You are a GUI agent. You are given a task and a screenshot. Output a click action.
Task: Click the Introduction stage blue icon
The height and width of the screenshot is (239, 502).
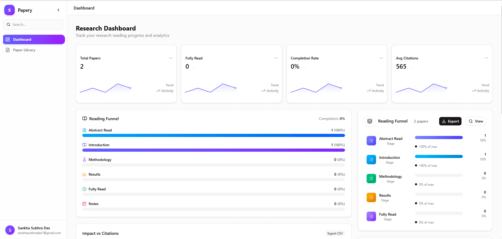[x=371, y=160]
